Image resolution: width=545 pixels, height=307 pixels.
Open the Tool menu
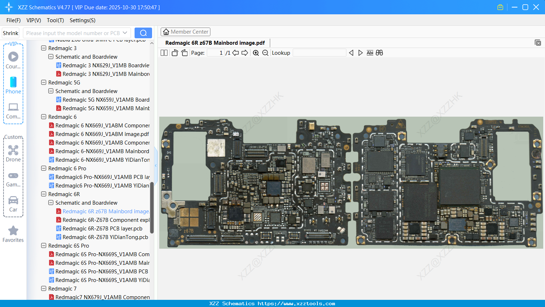pos(55,20)
